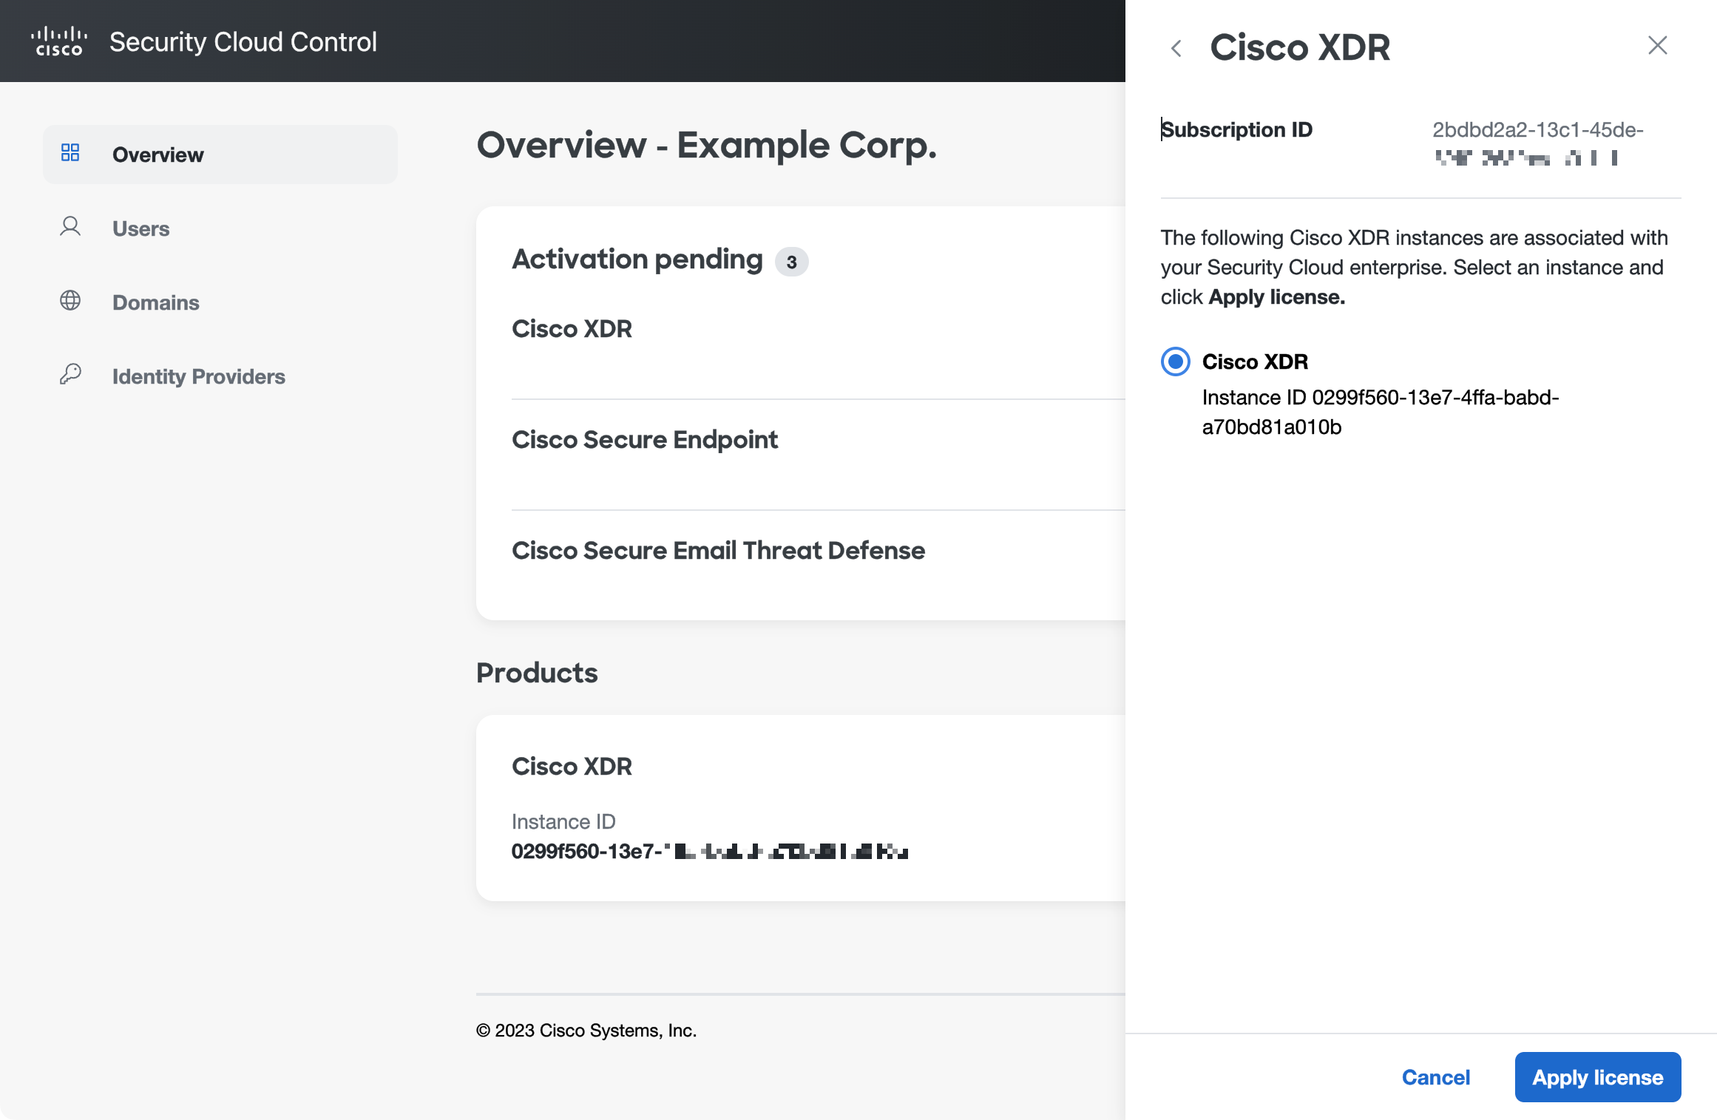Click the Products section heading

pyautogui.click(x=537, y=673)
